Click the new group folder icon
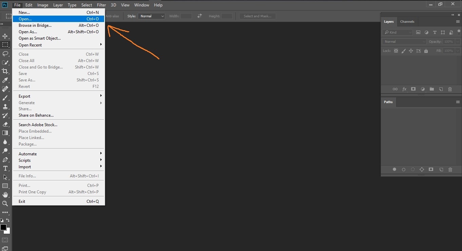This screenshot has width=462, height=251. 431,89
